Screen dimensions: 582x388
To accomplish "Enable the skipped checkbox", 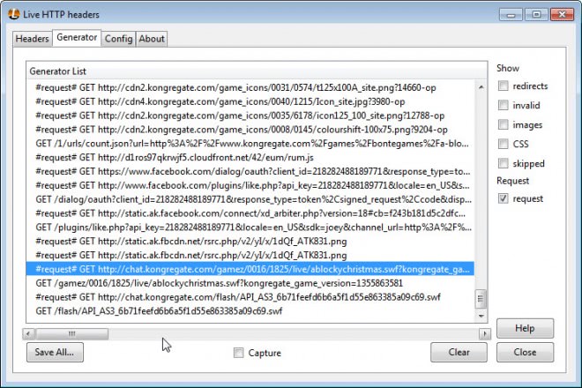I will point(503,163).
